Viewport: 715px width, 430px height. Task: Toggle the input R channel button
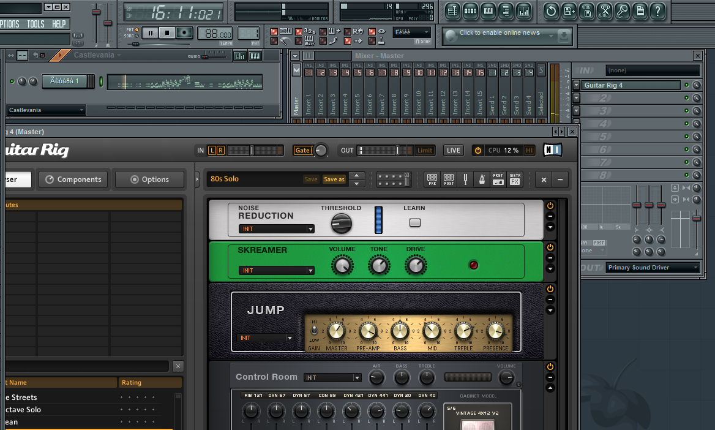(x=221, y=150)
